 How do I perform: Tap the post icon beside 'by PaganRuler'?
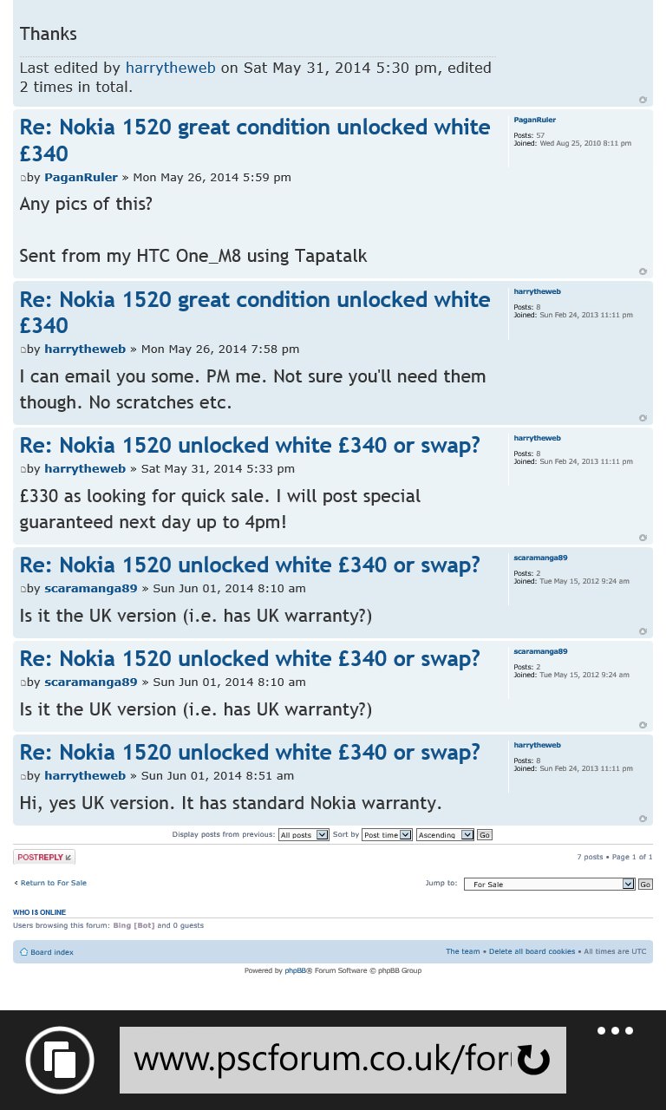click(x=23, y=178)
